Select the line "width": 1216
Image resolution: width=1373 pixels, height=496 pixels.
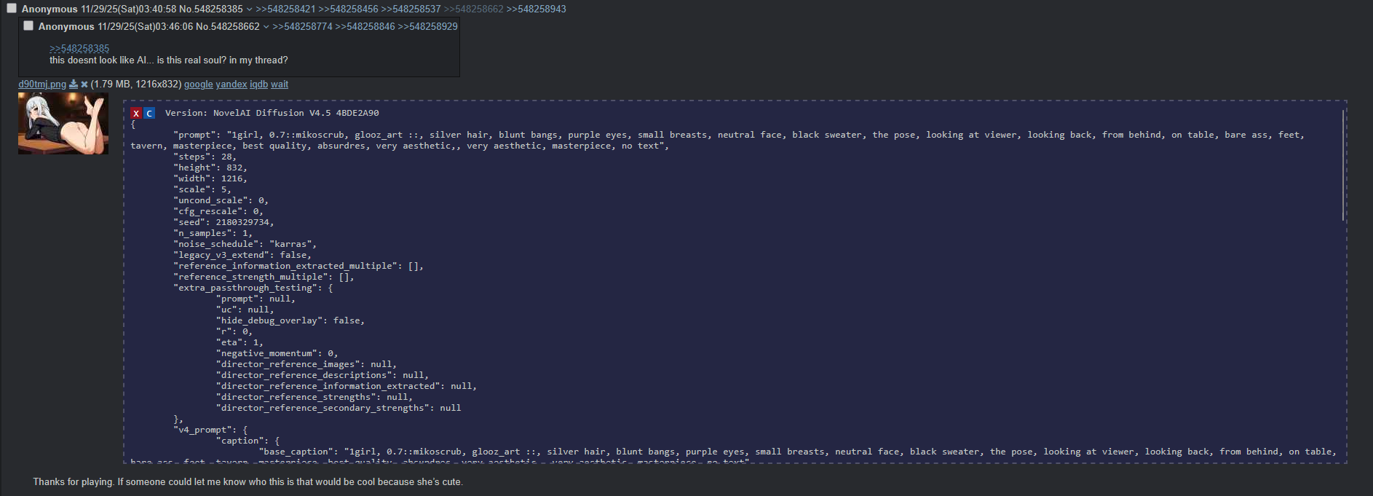tap(210, 178)
